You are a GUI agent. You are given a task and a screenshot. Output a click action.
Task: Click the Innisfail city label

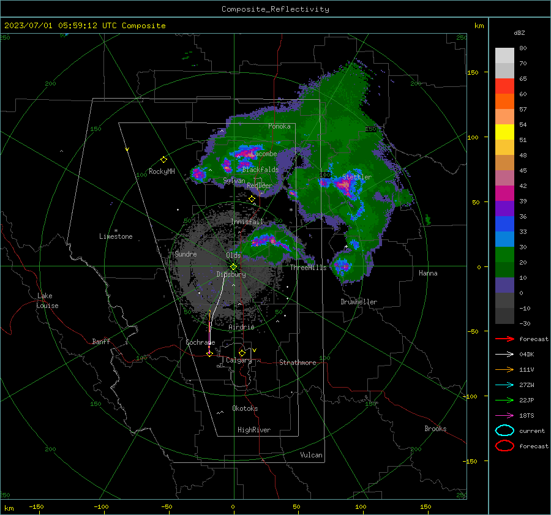(x=247, y=222)
